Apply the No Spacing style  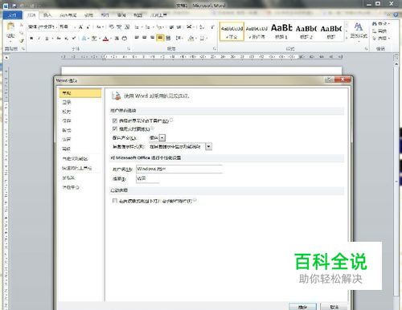click(256, 31)
